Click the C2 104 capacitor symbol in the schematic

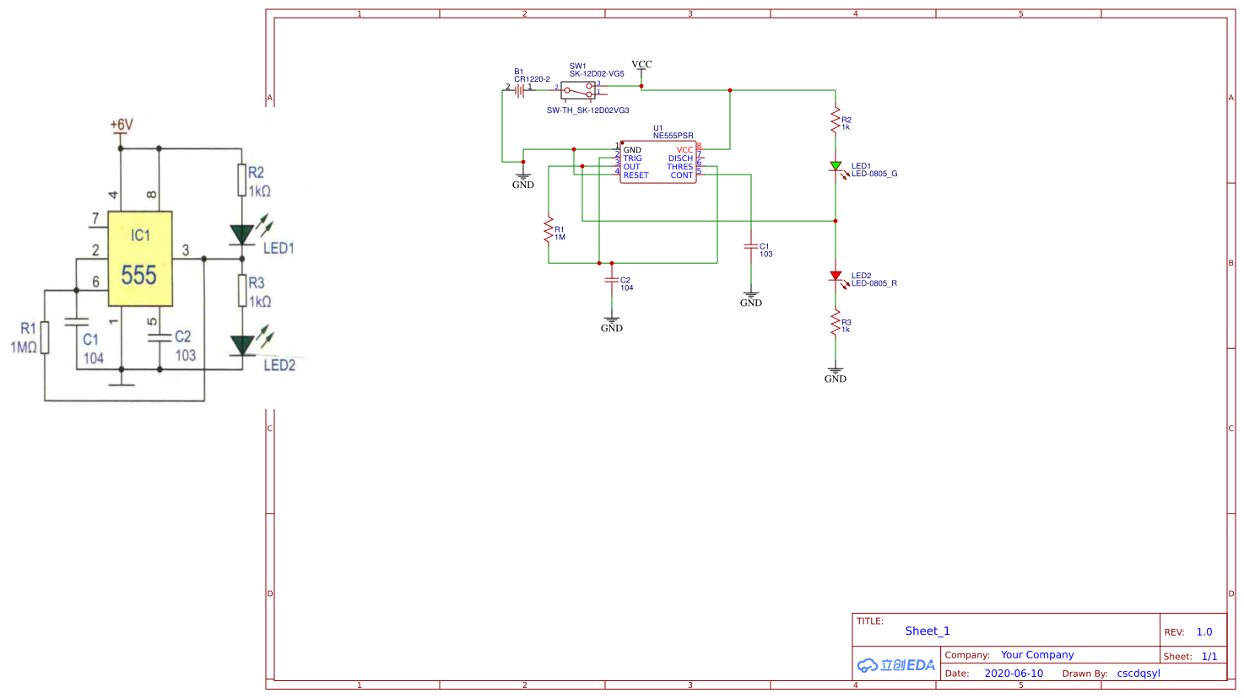coord(612,280)
